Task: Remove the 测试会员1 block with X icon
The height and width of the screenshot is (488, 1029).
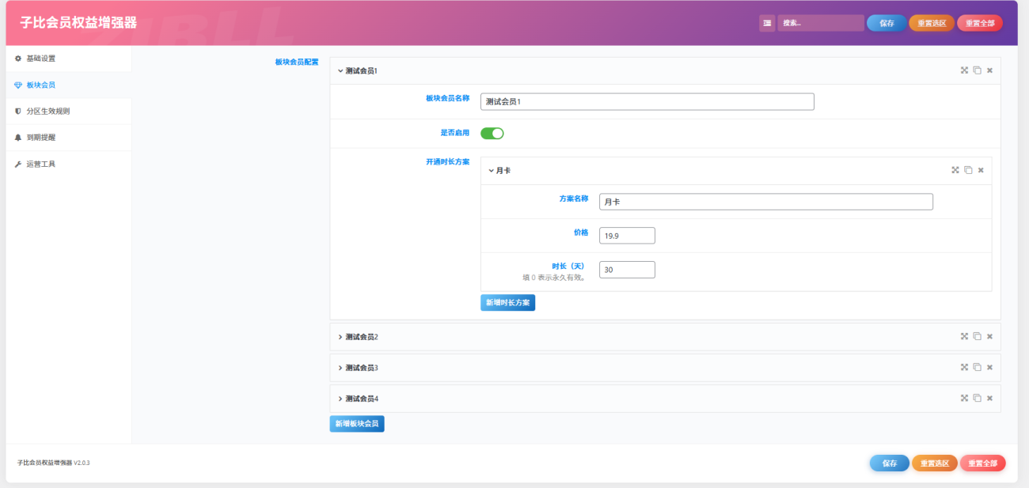Action: 989,70
